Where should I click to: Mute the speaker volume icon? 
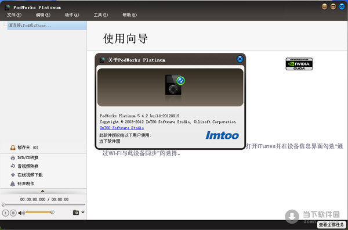pos(21,213)
